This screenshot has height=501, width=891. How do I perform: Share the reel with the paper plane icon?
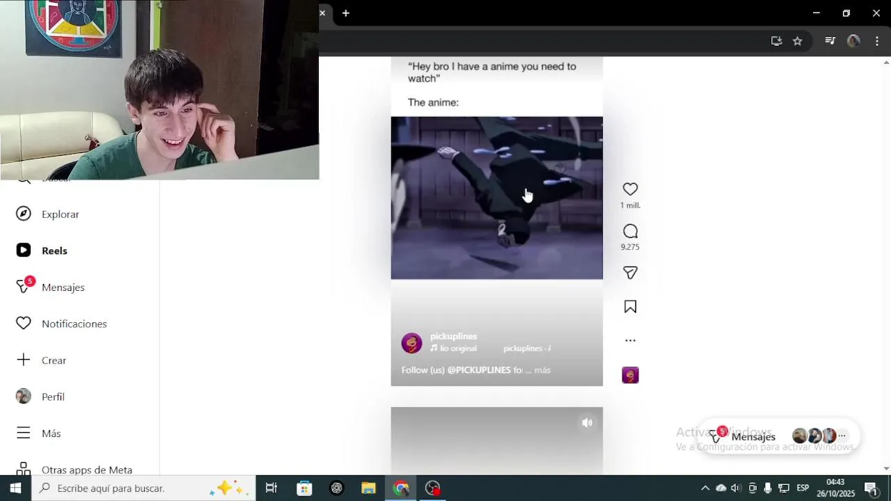pos(630,273)
